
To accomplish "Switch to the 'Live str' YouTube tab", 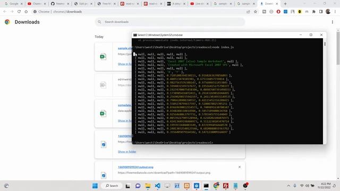I will coord(199,4).
